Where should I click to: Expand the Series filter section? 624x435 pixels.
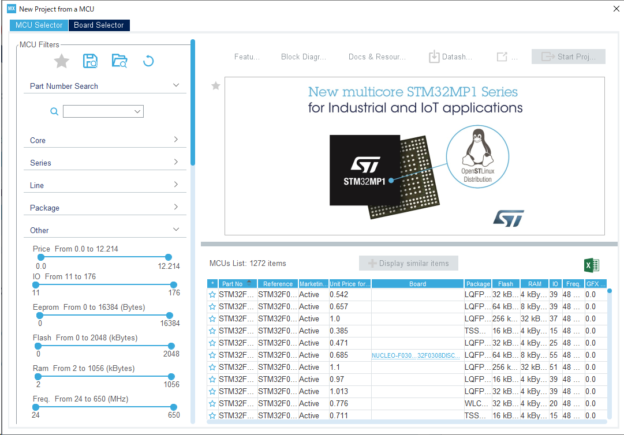coord(176,162)
